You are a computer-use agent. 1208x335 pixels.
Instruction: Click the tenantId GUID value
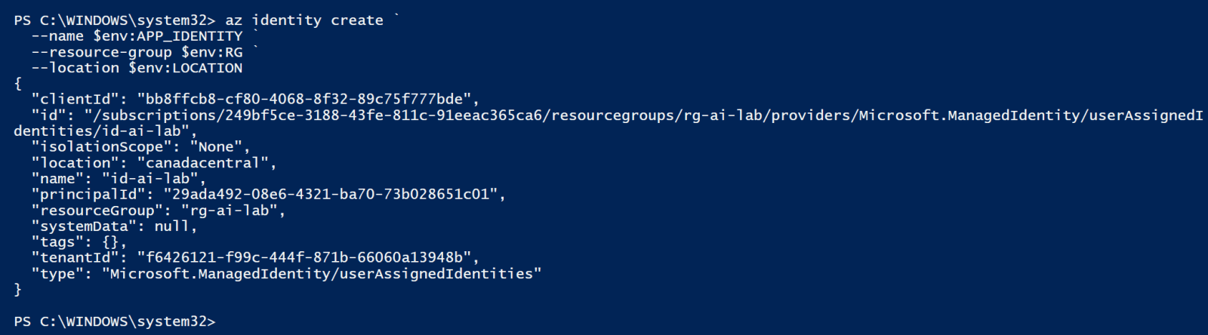(307, 257)
